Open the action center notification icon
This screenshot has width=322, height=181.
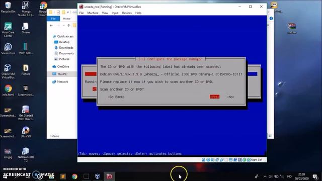click(x=315, y=176)
